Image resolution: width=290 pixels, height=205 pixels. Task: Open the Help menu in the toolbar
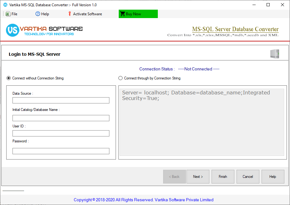(42, 14)
